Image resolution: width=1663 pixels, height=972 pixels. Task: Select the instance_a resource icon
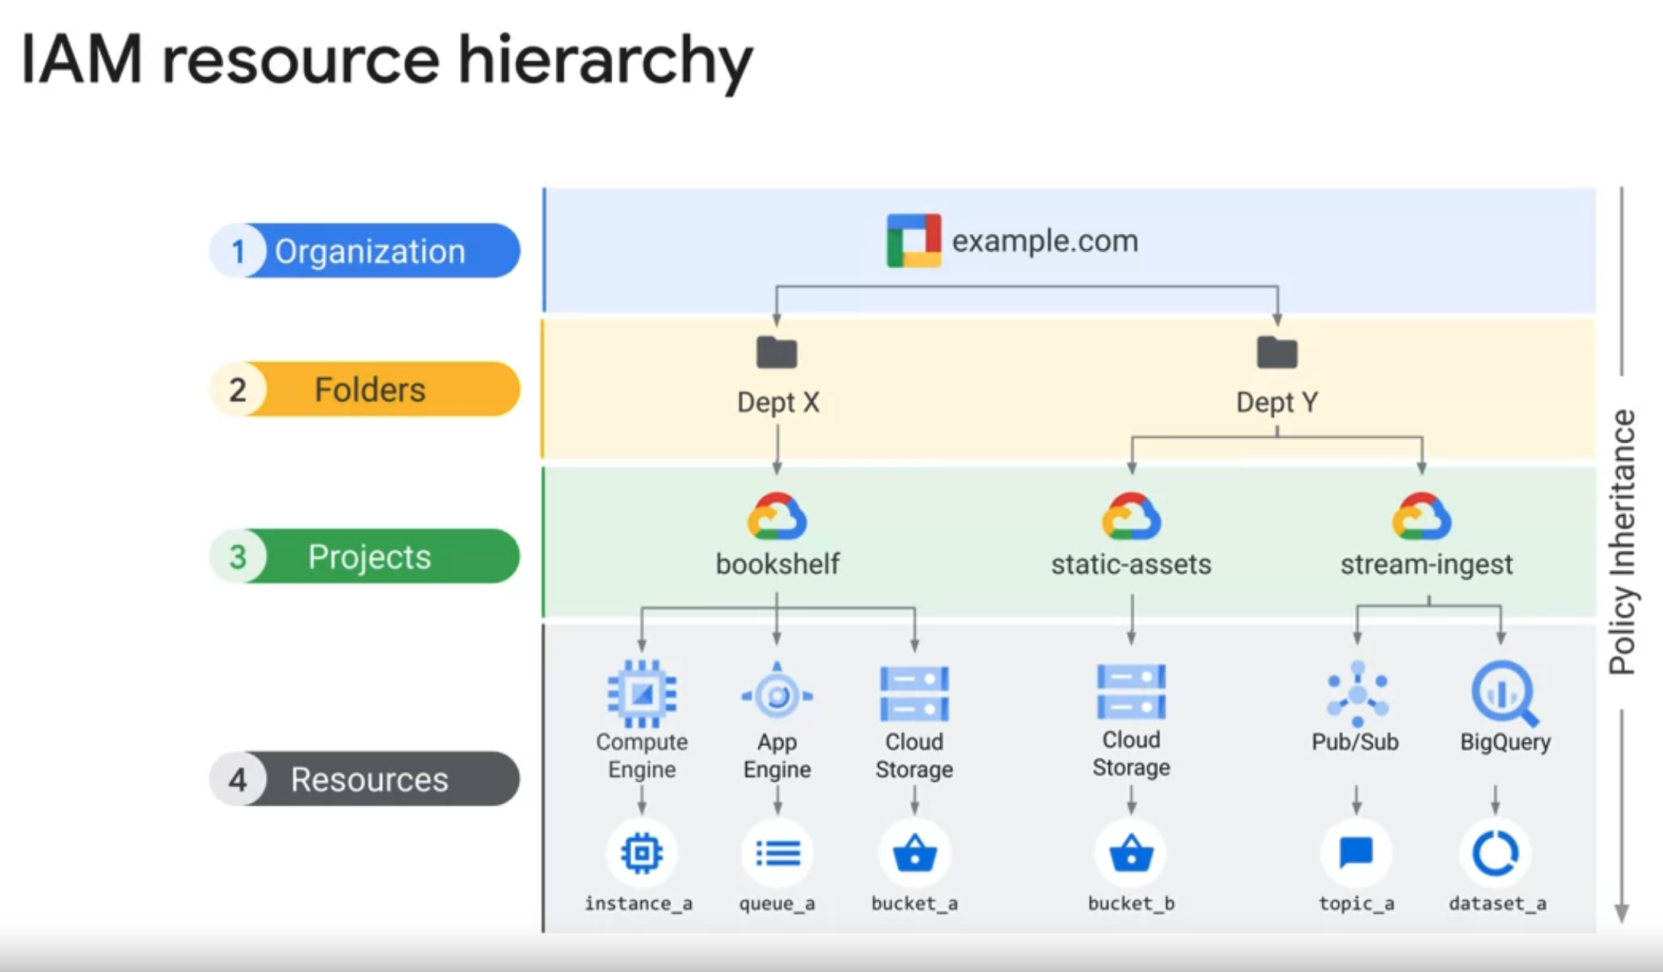[x=641, y=853]
